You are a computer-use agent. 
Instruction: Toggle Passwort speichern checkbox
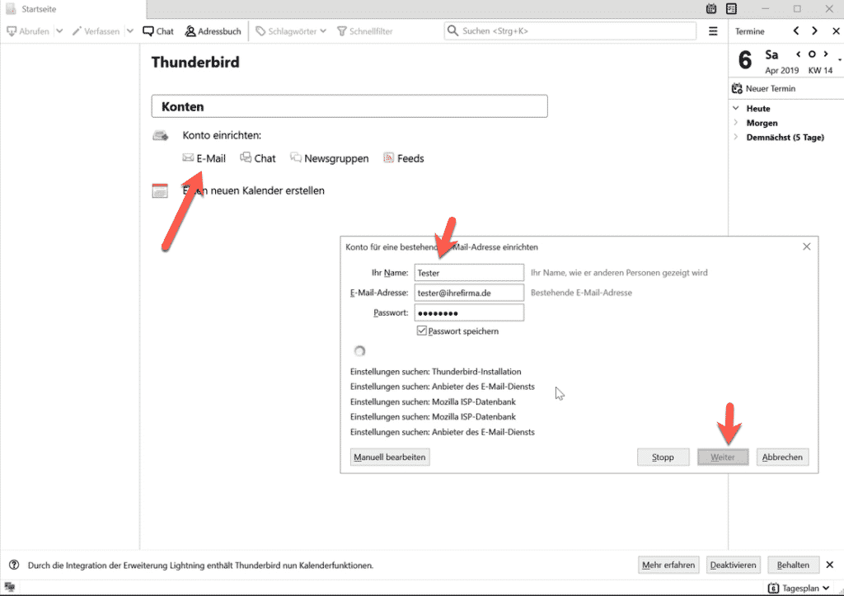[422, 331]
